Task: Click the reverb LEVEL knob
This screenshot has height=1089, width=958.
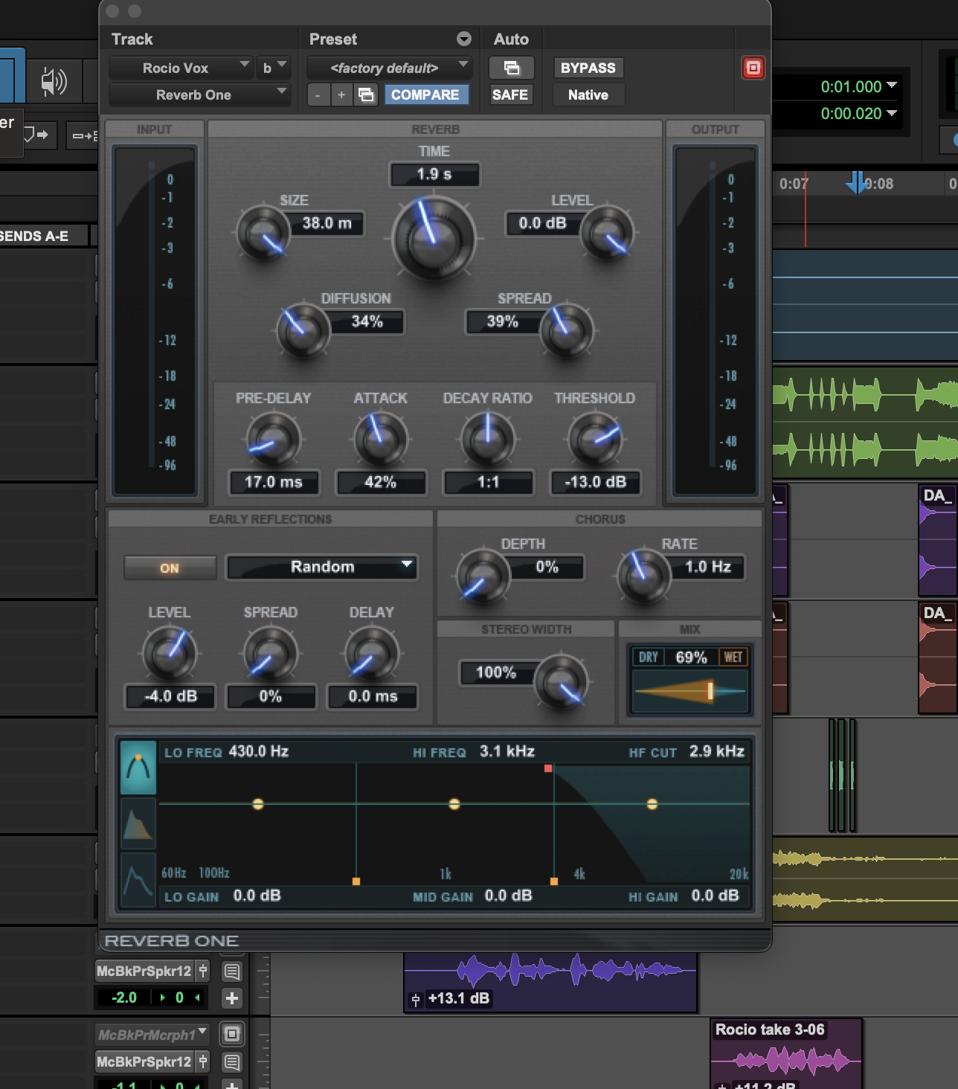Action: tap(607, 232)
